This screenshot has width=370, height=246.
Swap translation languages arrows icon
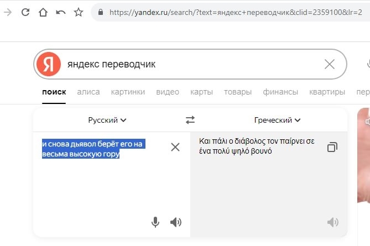click(x=190, y=120)
